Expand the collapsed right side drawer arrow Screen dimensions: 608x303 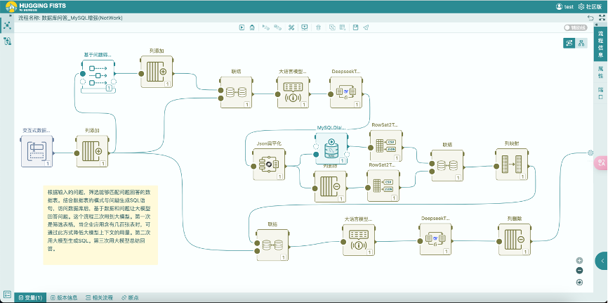[602, 261]
